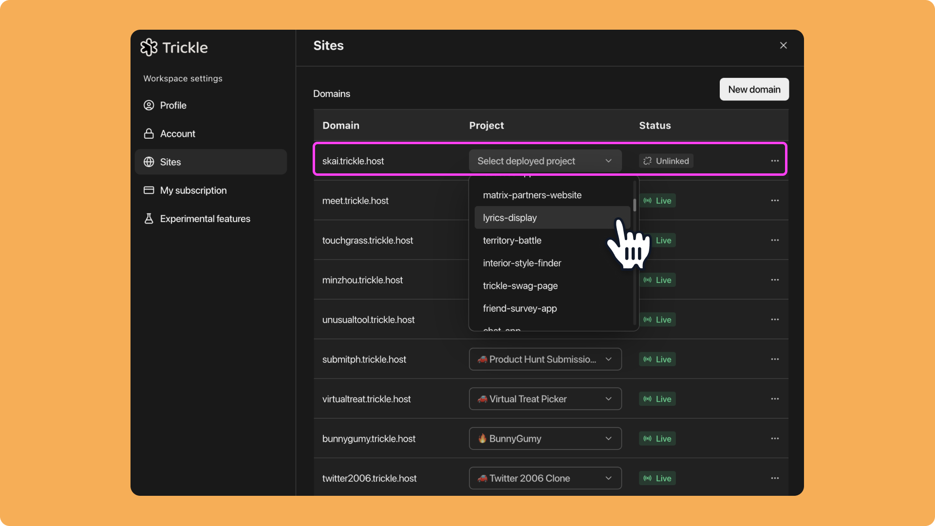This screenshot has width=935, height=526.
Task: Open the Profile settings section
Action: coord(173,105)
